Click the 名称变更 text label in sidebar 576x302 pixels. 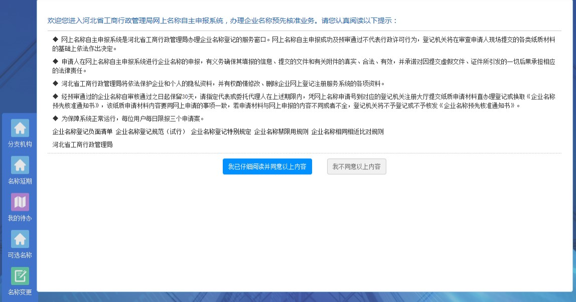point(20,292)
